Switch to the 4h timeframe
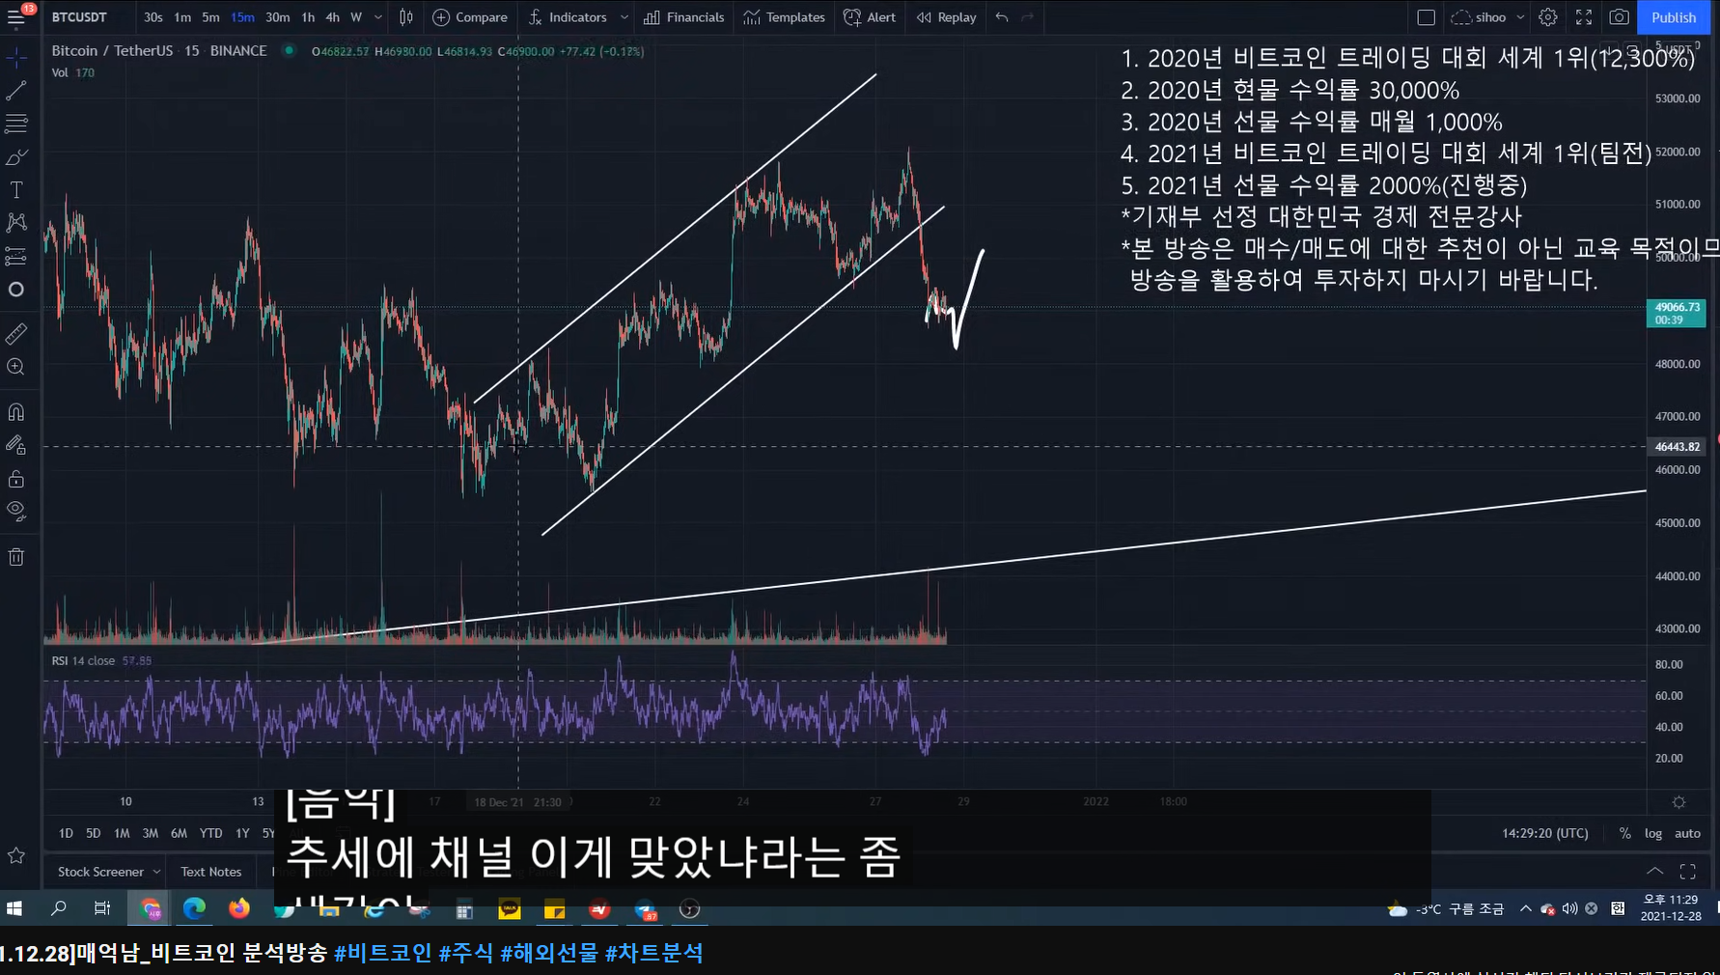Viewport: 1720px width, 975px height. [x=332, y=17]
